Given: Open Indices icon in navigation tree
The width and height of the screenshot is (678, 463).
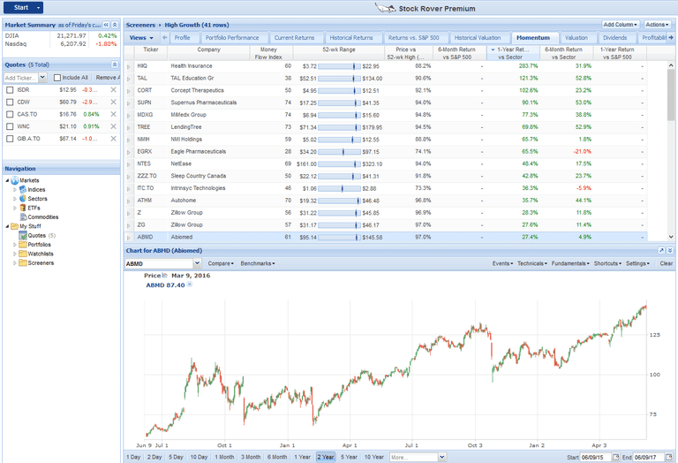Looking at the screenshot, I should [x=23, y=189].
